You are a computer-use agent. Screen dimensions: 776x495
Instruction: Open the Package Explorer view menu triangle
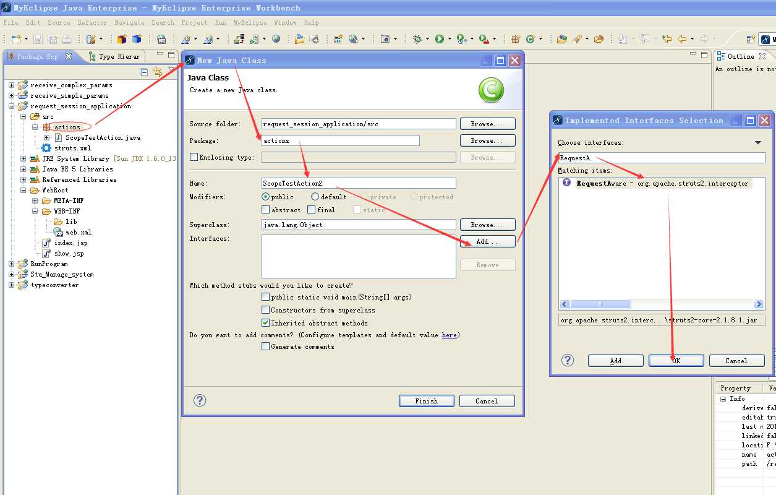[x=171, y=70]
